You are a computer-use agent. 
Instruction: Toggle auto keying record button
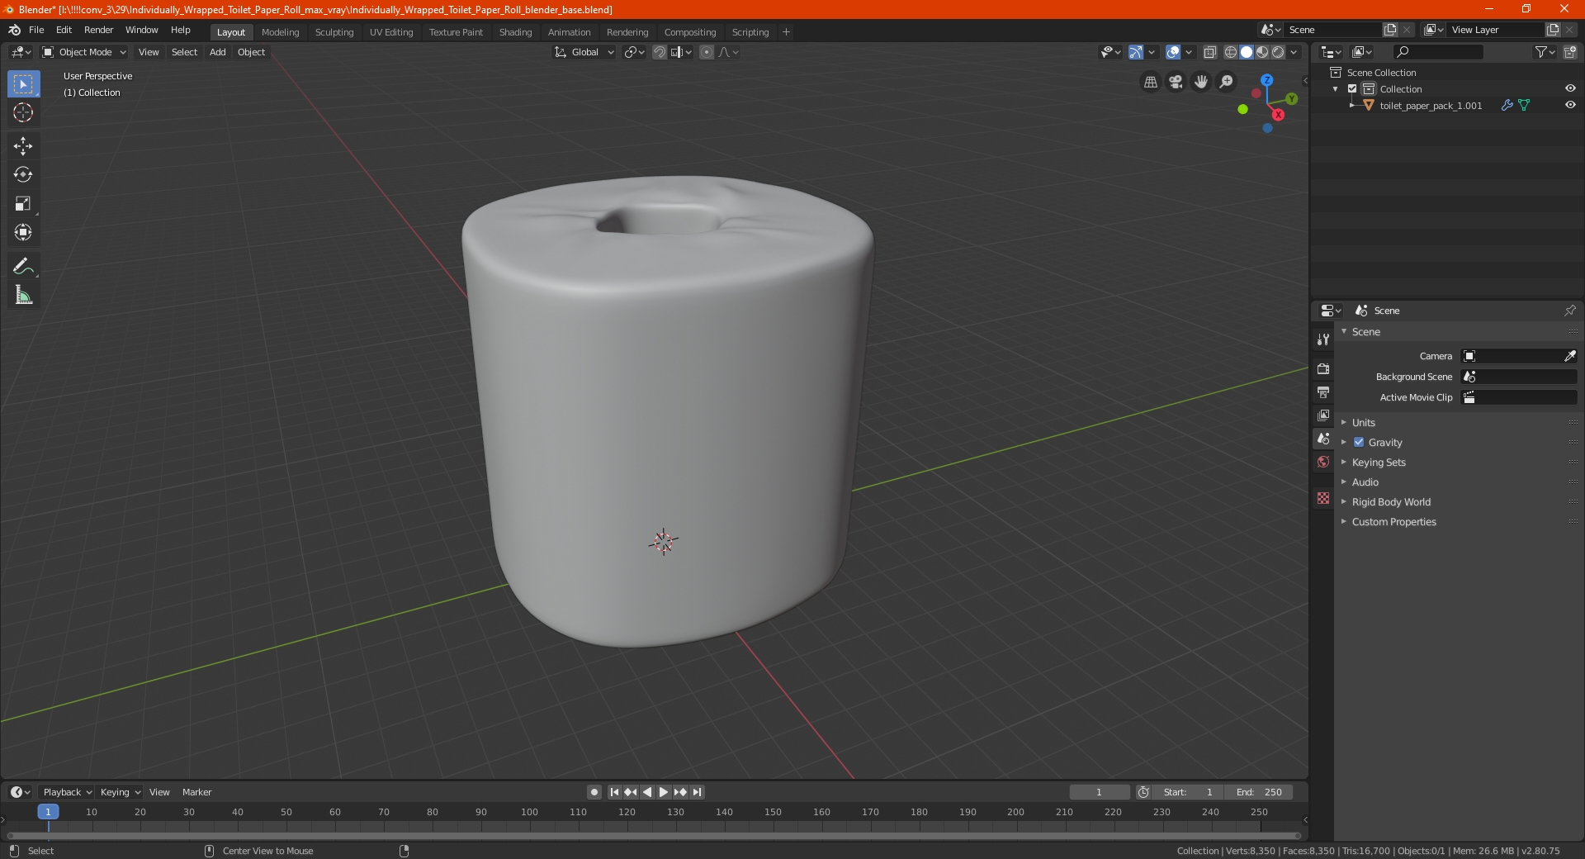click(x=594, y=792)
